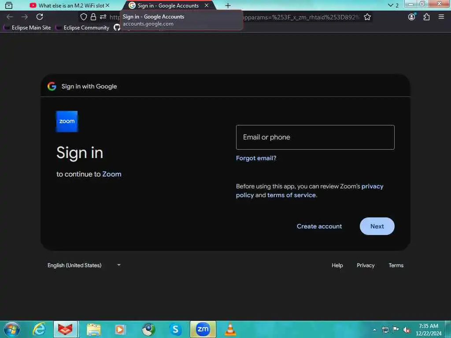Close the What else is an M.2 tab
Viewport: 451px width, 338px height.
coord(107,5)
